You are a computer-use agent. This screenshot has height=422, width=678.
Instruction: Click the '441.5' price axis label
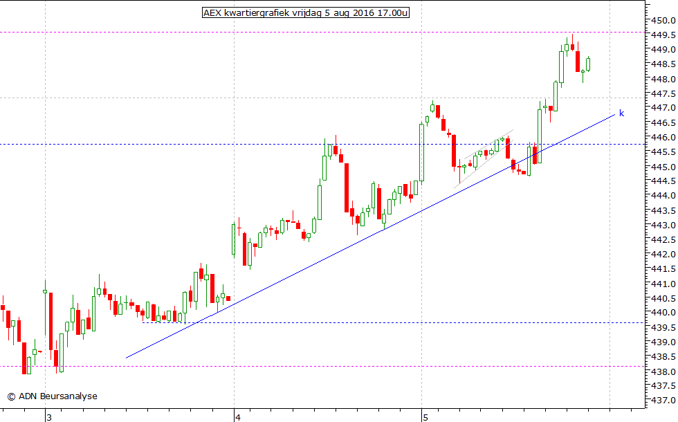[663, 269]
